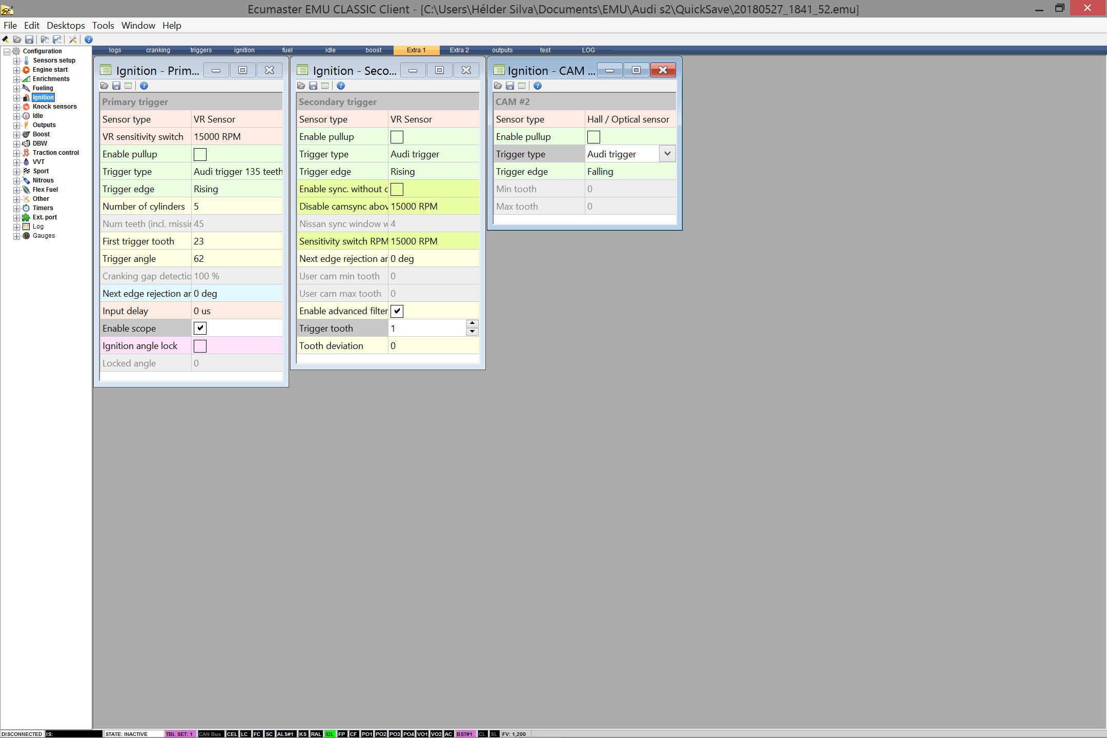This screenshot has height=738, width=1107.
Task: Expand the Fueling tree node
Action: pos(16,88)
